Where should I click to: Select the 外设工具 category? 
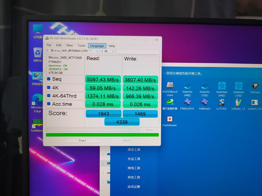134,159
